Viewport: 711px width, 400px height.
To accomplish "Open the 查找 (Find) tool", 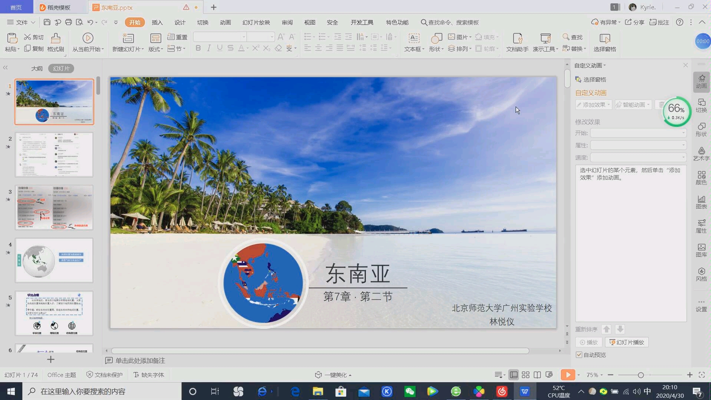I will click(573, 37).
